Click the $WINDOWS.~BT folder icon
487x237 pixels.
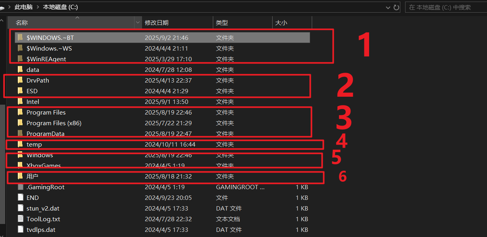(20, 38)
